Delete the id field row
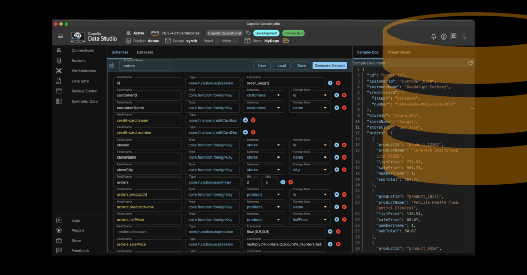This screenshot has width=527, height=275. click(338, 83)
